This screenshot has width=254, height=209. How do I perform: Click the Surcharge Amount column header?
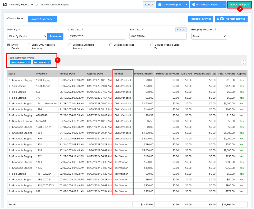167,74
